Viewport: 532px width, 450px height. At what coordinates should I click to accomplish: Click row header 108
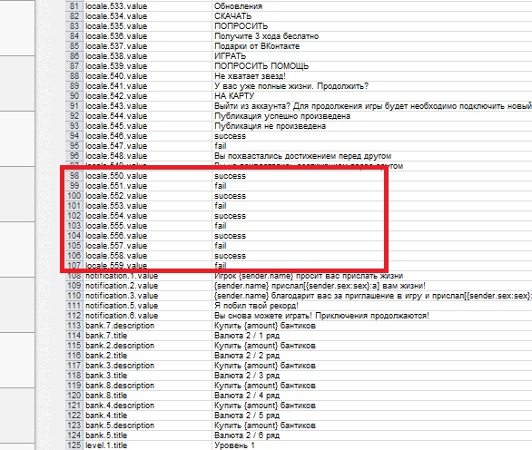pyautogui.click(x=74, y=276)
